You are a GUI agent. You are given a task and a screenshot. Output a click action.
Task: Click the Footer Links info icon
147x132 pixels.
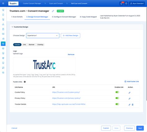(x=25, y=82)
